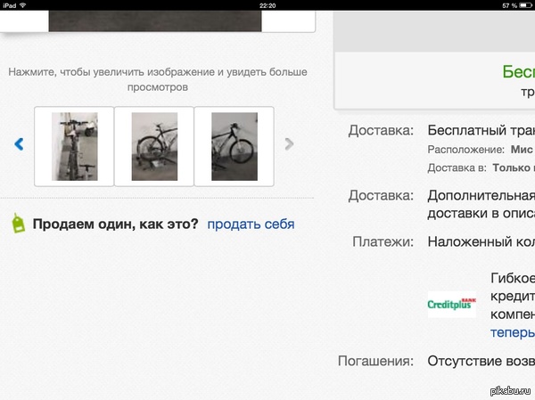The width and height of the screenshot is (535, 400).
Task: Click the "Отсутствие" returns policy text
Action: pos(480,361)
